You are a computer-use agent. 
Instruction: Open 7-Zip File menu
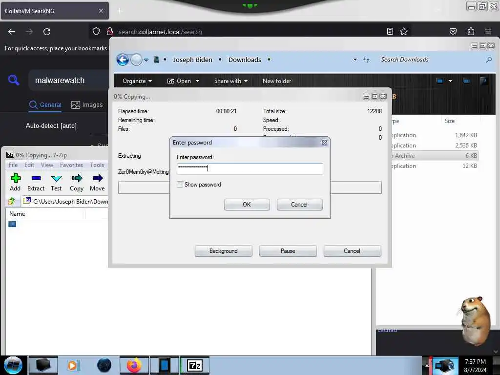pos(13,165)
